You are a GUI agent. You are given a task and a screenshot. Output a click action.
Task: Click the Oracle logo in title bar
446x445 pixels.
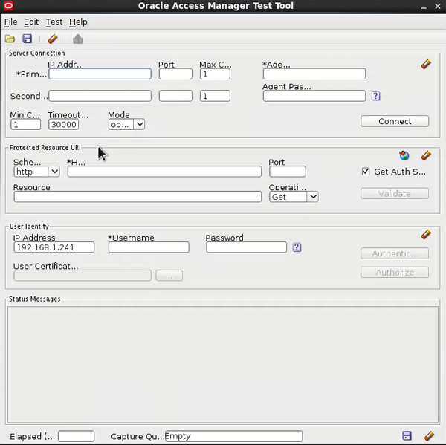pyautogui.click(x=8, y=6)
